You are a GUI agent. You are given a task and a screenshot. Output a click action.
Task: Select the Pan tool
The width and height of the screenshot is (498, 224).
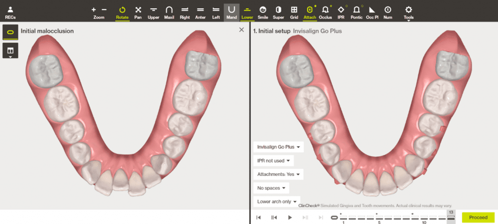tap(138, 13)
